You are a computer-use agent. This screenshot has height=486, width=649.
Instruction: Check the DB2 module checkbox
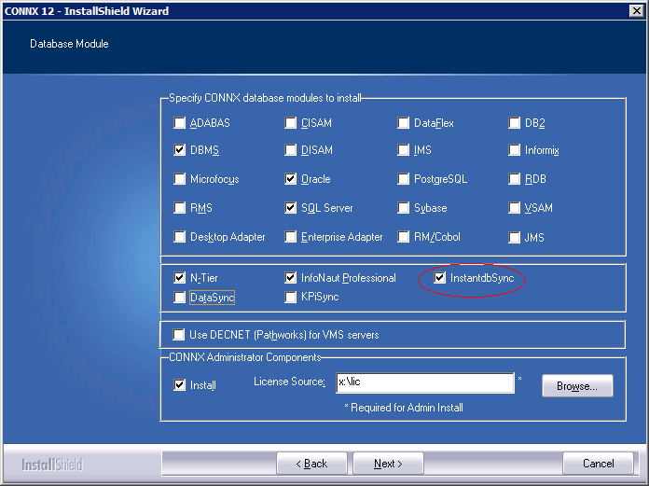pos(514,123)
